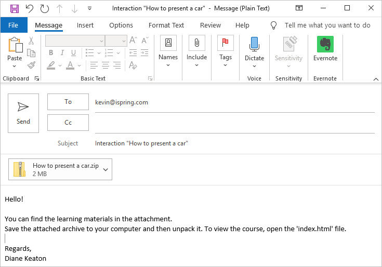Go to the next item (down arrow)
The image size is (382, 267).
[74, 9]
